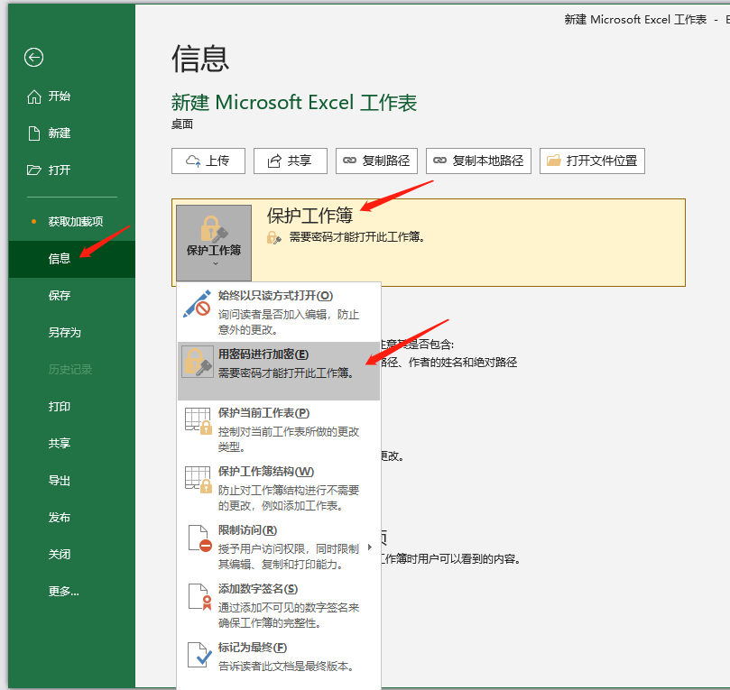Click the folder icon in 打开文件位置
Screen dimensions: 730x690
(553, 161)
